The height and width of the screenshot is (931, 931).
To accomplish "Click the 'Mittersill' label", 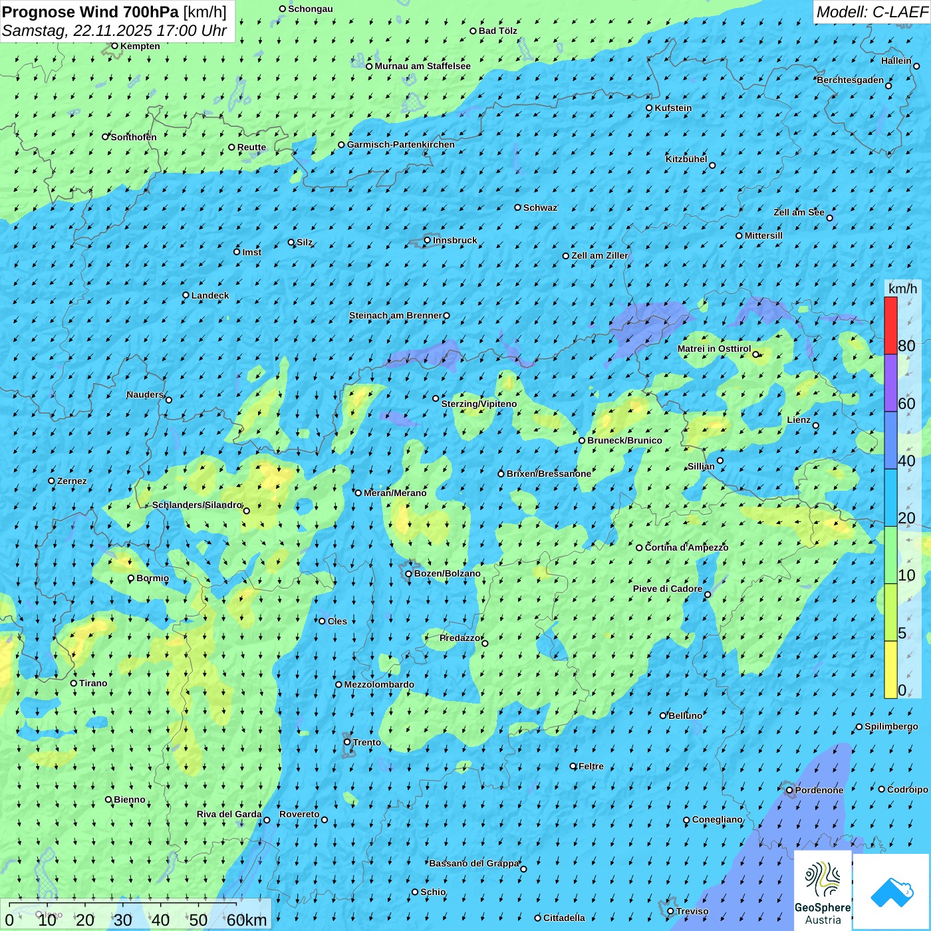I will 763,235.
